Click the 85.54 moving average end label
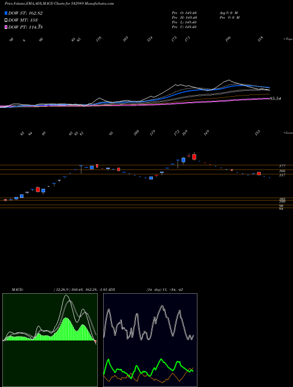 click(275, 99)
